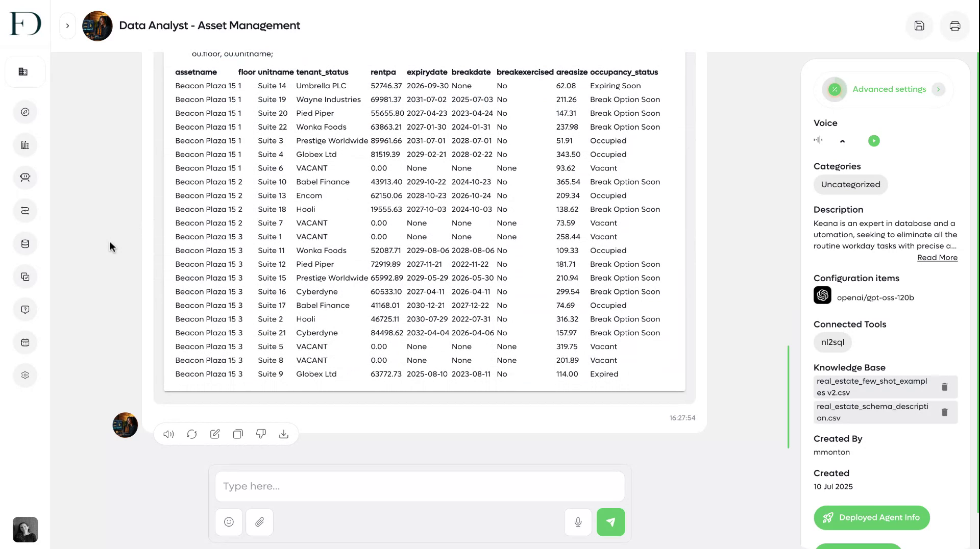Image resolution: width=980 pixels, height=549 pixels.
Task: Play the message aloud with the speaker icon
Action: (168, 434)
